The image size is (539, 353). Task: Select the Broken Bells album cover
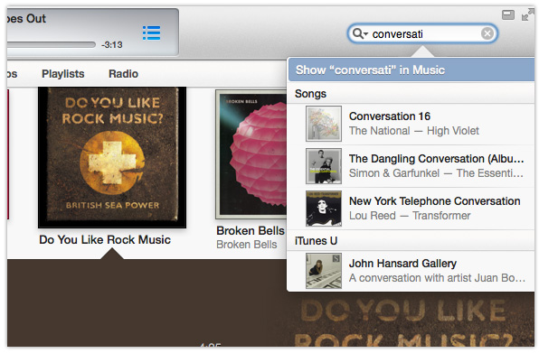click(251, 154)
